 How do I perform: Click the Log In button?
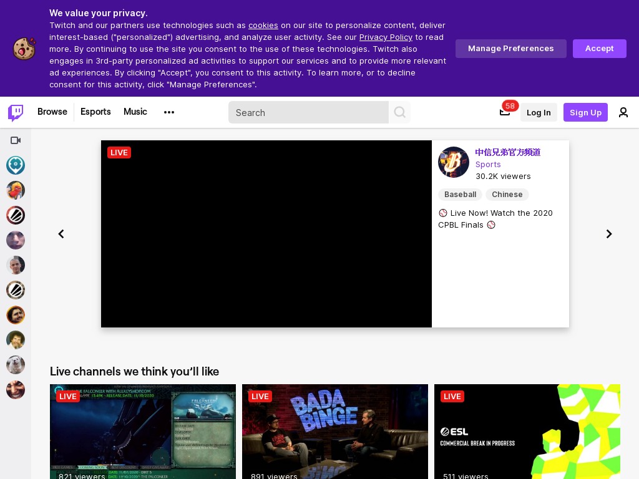[x=539, y=112]
